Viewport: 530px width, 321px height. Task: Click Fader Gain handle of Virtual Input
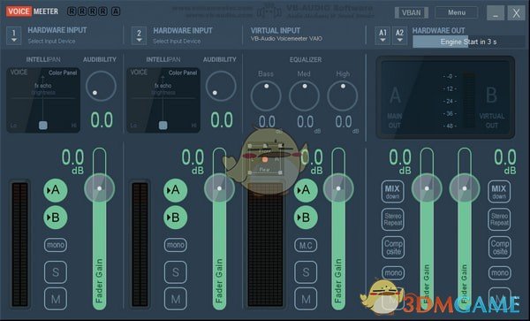[x=338, y=188]
